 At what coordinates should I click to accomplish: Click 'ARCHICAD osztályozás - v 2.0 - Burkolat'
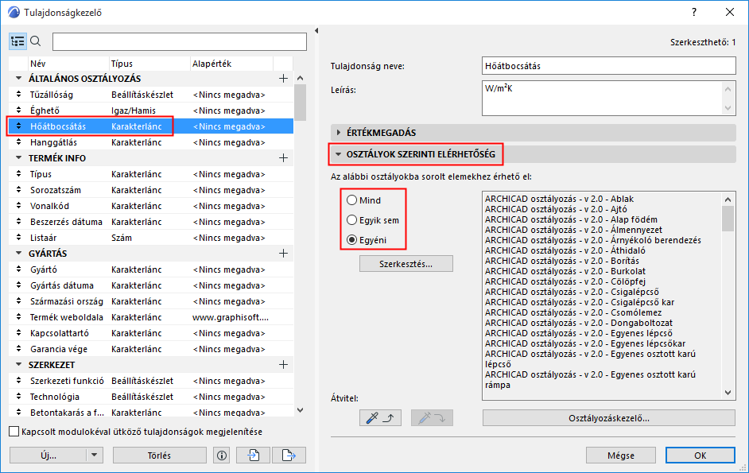pyautogui.click(x=565, y=271)
